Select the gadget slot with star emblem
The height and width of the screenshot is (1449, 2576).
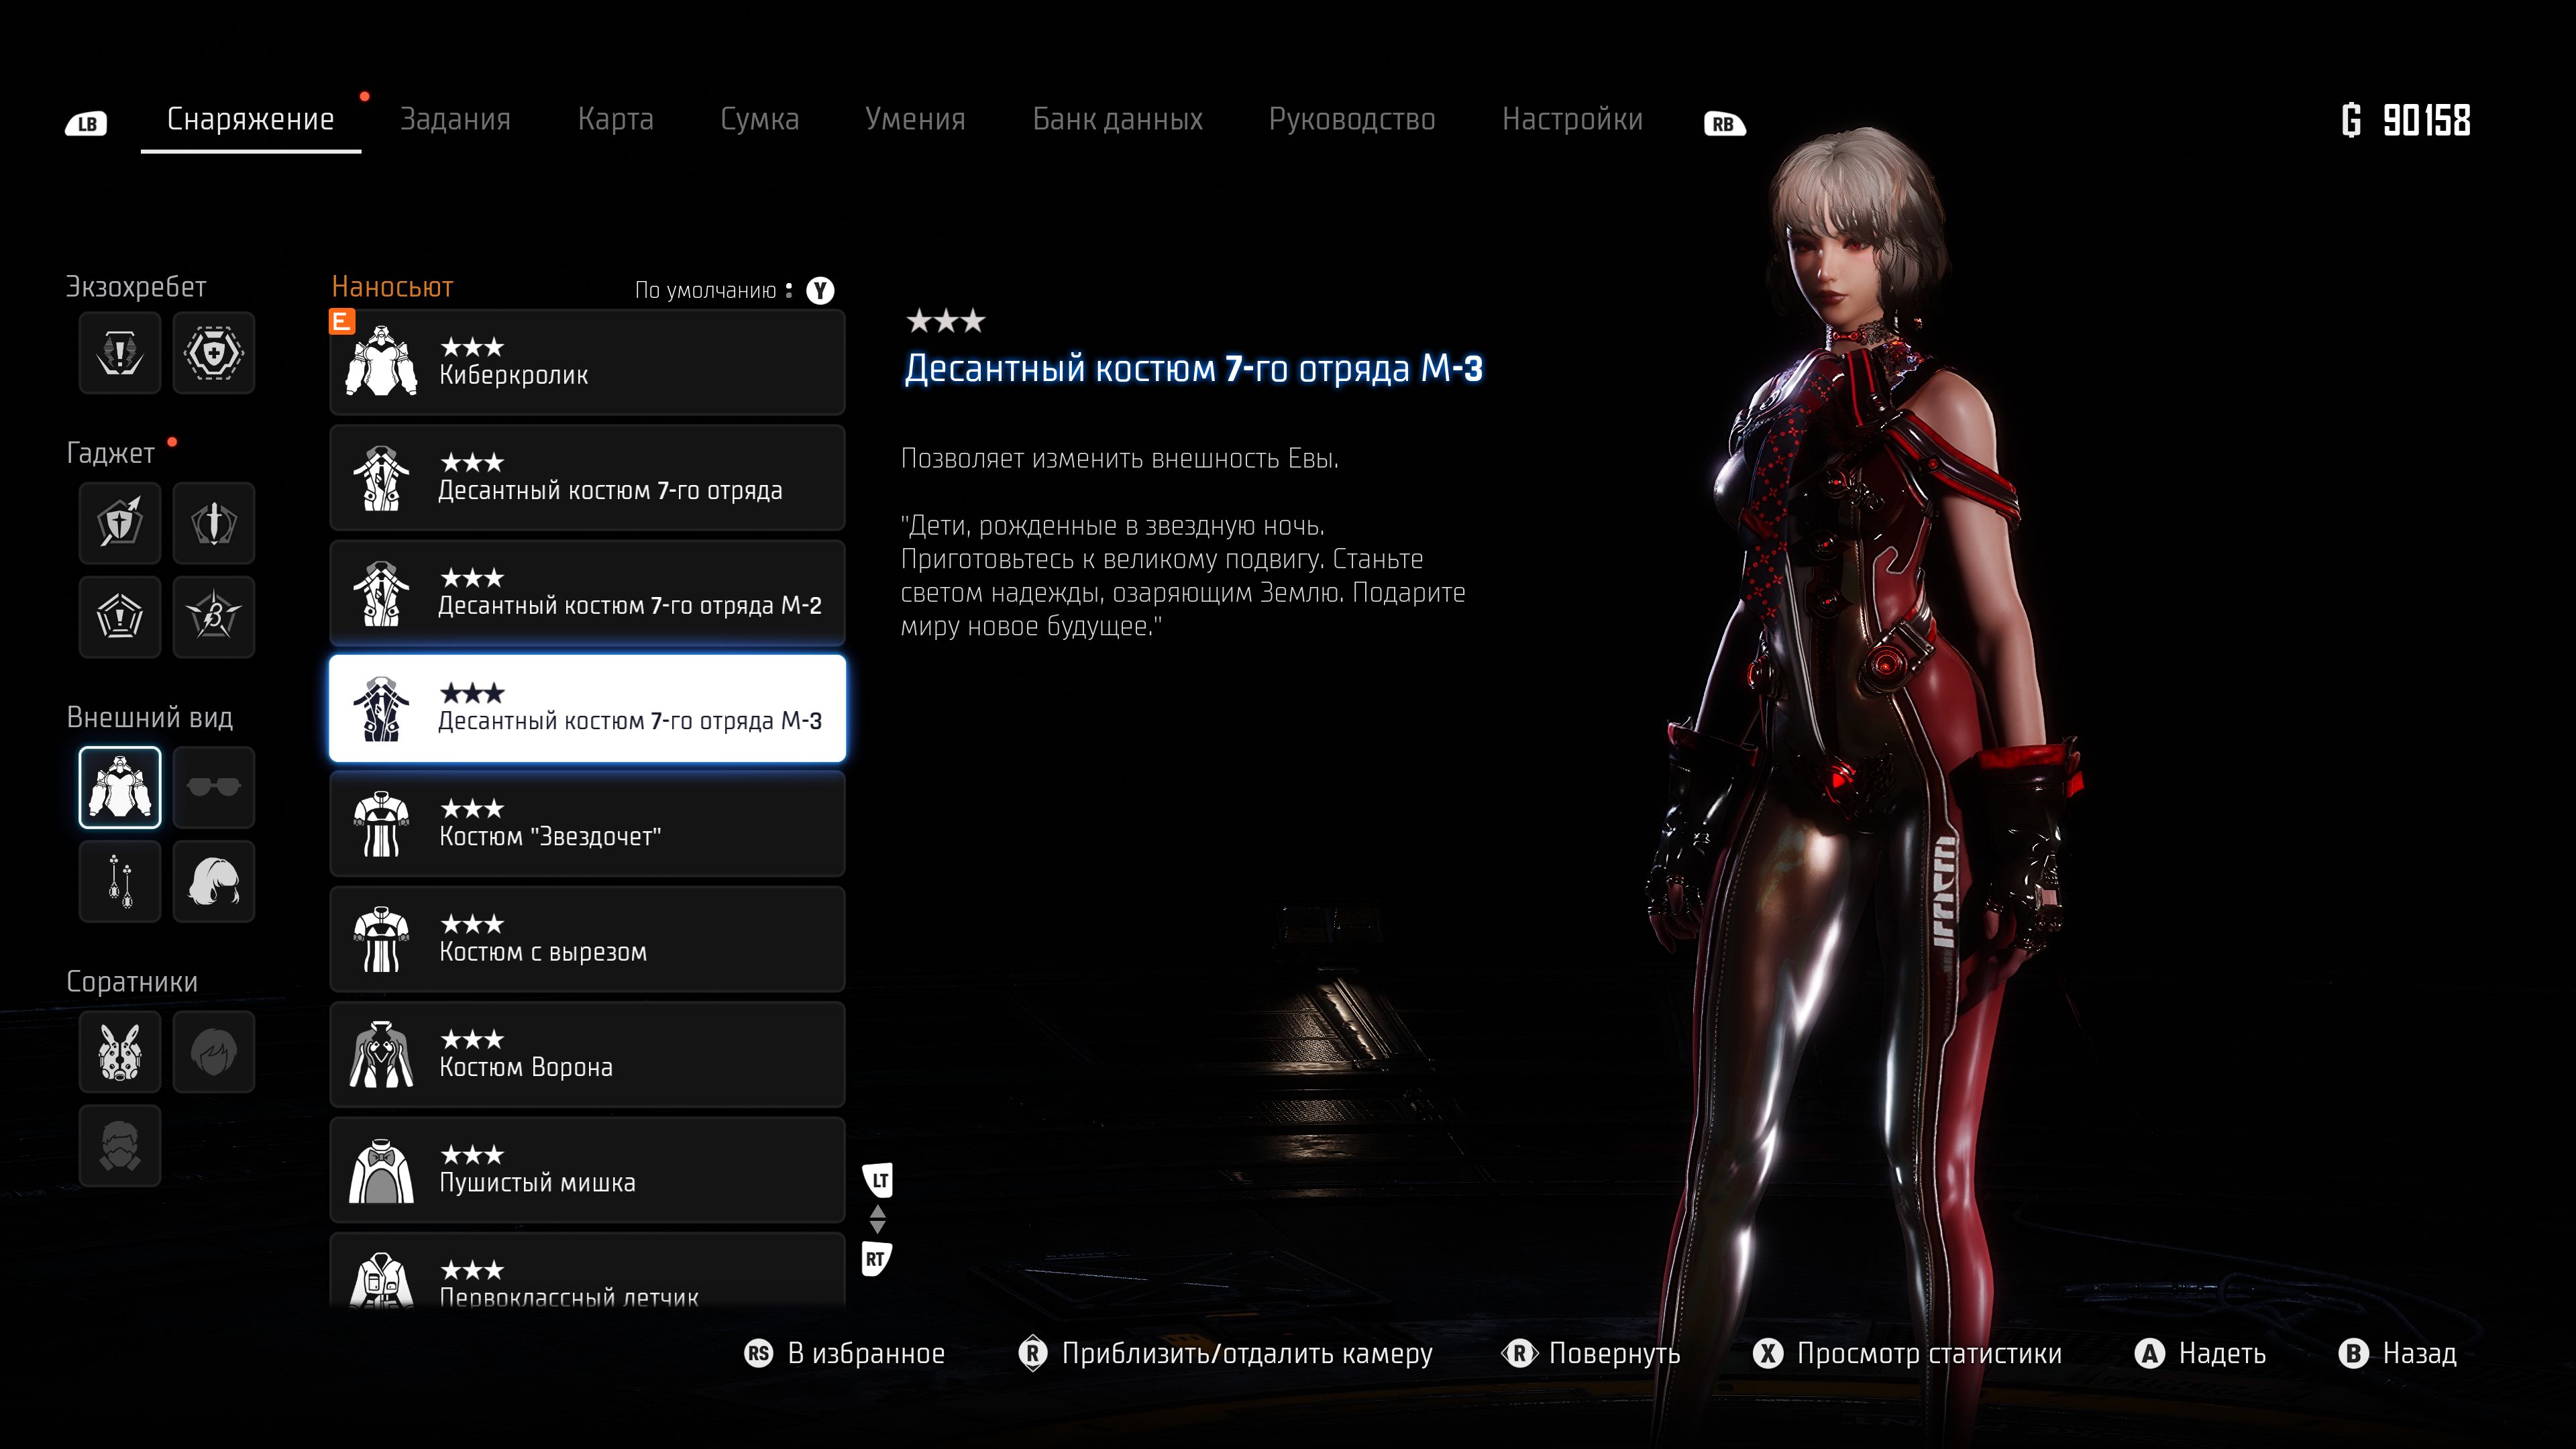(x=213, y=616)
